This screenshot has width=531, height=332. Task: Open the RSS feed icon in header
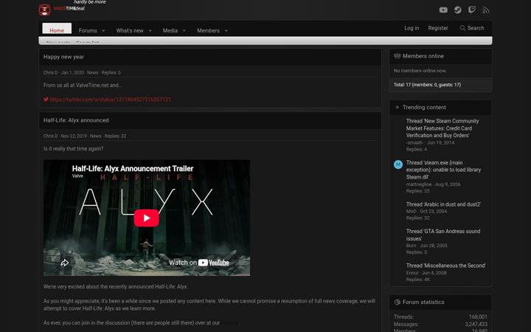tap(486, 10)
